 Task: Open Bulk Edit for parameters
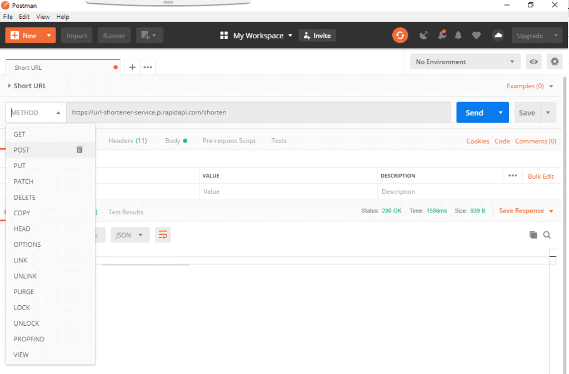541,176
